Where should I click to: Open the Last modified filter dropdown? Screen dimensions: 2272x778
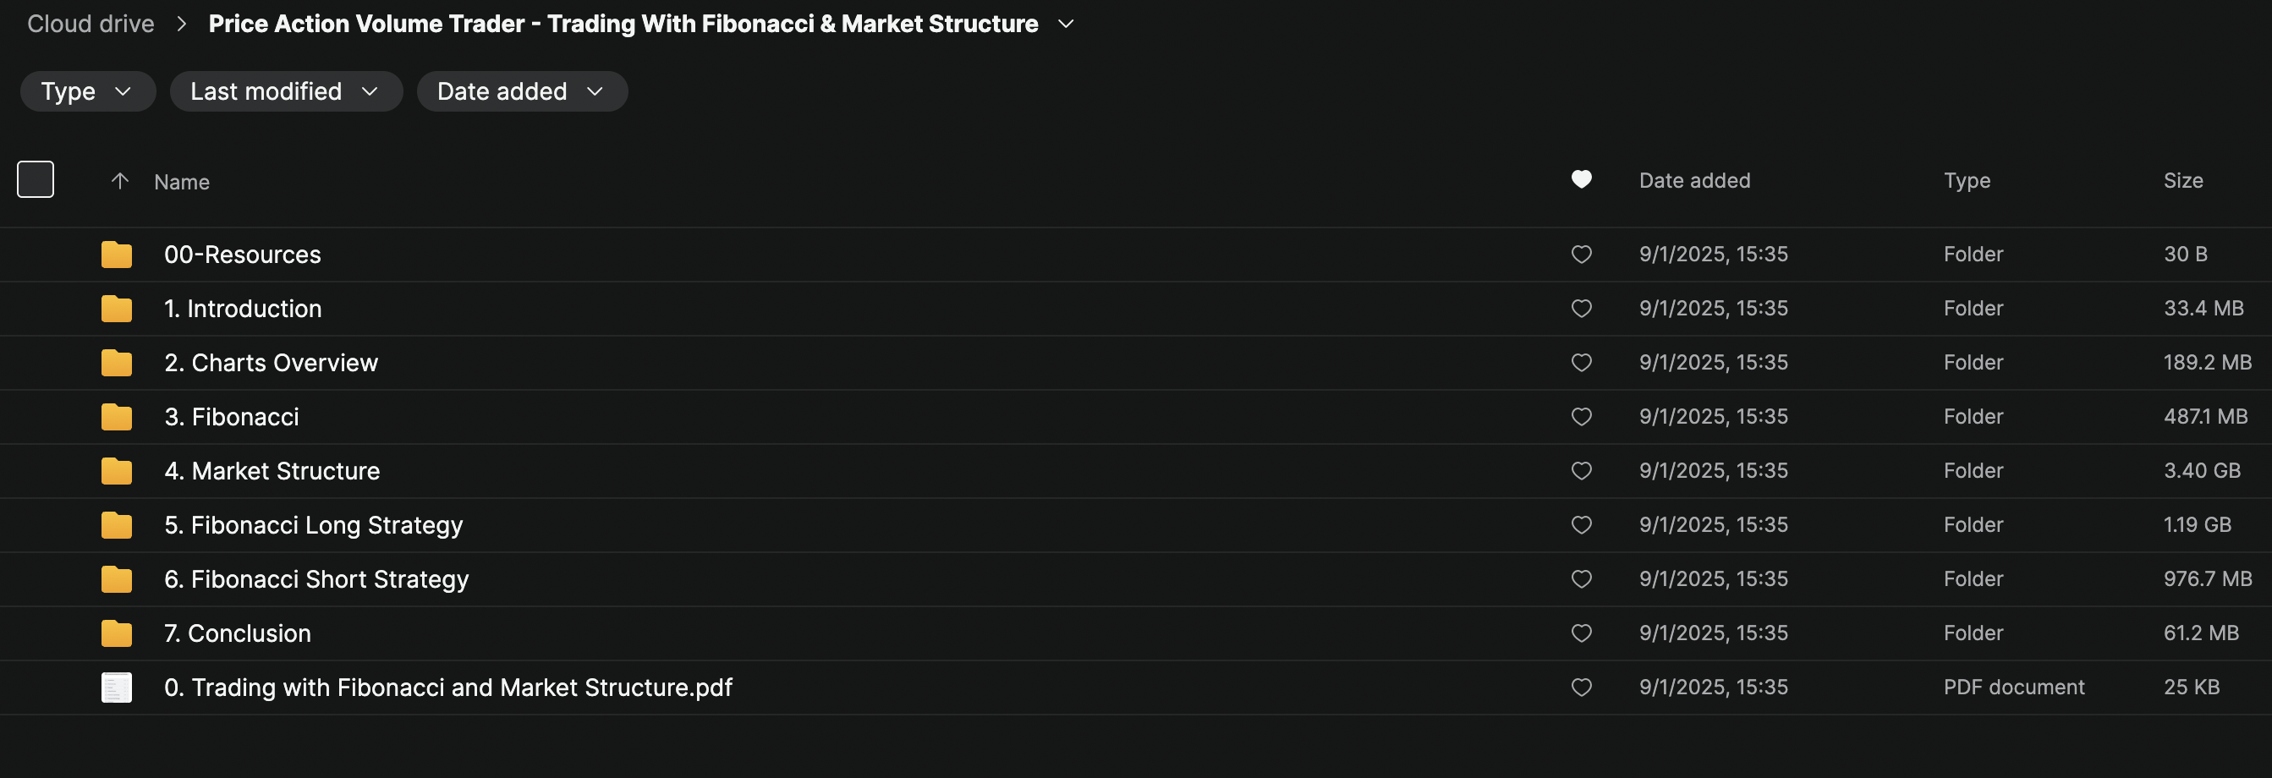click(x=286, y=90)
